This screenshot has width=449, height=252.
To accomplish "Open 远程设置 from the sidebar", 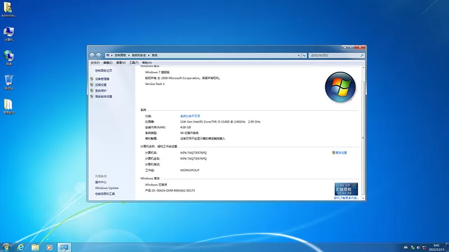I will click(100, 85).
